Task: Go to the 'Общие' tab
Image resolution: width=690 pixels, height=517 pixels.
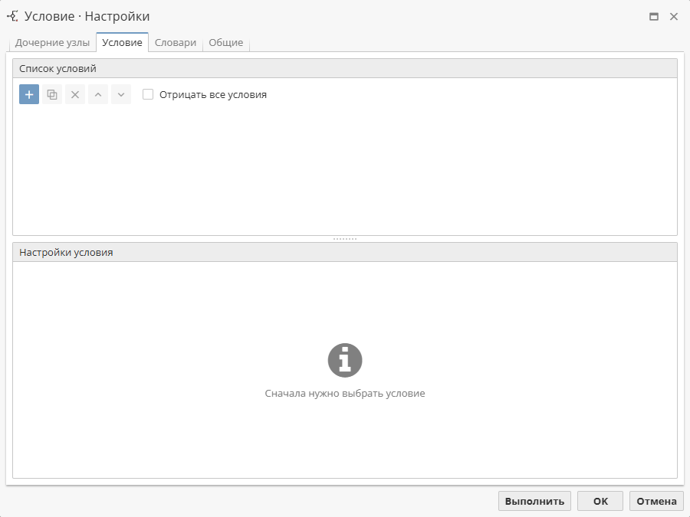Action: click(x=226, y=43)
